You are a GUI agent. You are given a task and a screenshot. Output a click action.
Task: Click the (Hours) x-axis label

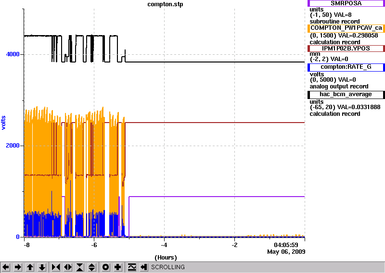point(166,258)
